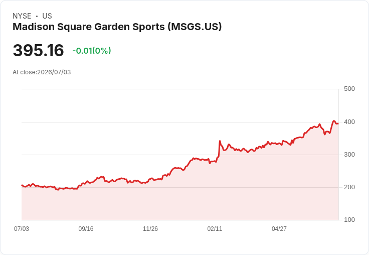This screenshot has height=255, width=369.
Task: Click the 09/16 date axis label
Action: click(86, 228)
